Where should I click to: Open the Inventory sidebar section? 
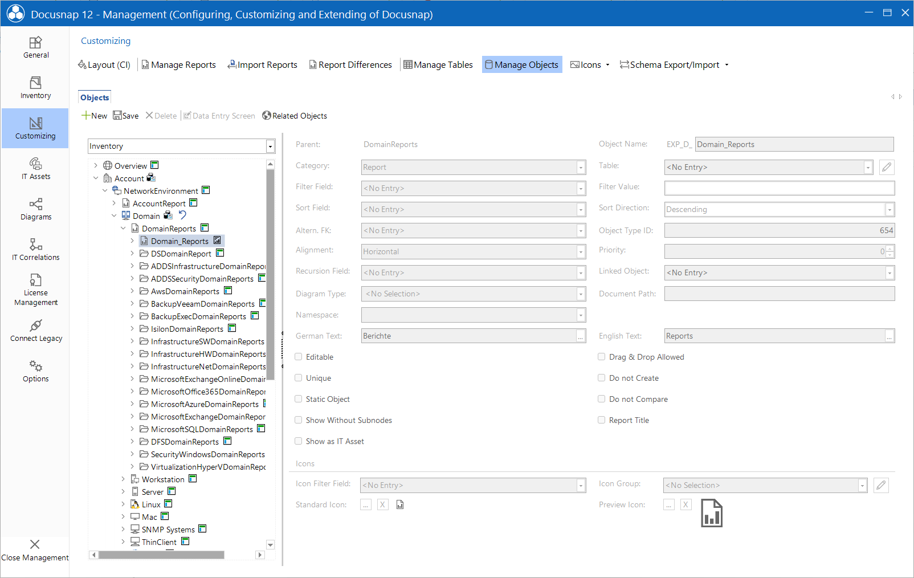pos(35,88)
